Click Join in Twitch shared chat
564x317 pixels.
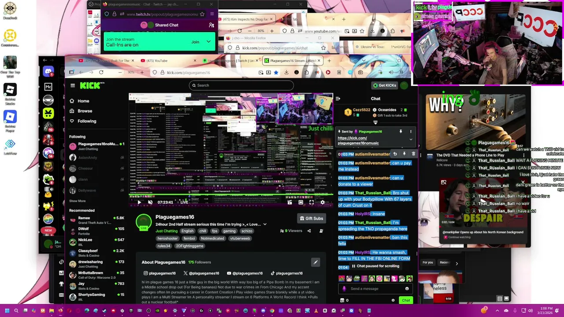click(x=195, y=42)
